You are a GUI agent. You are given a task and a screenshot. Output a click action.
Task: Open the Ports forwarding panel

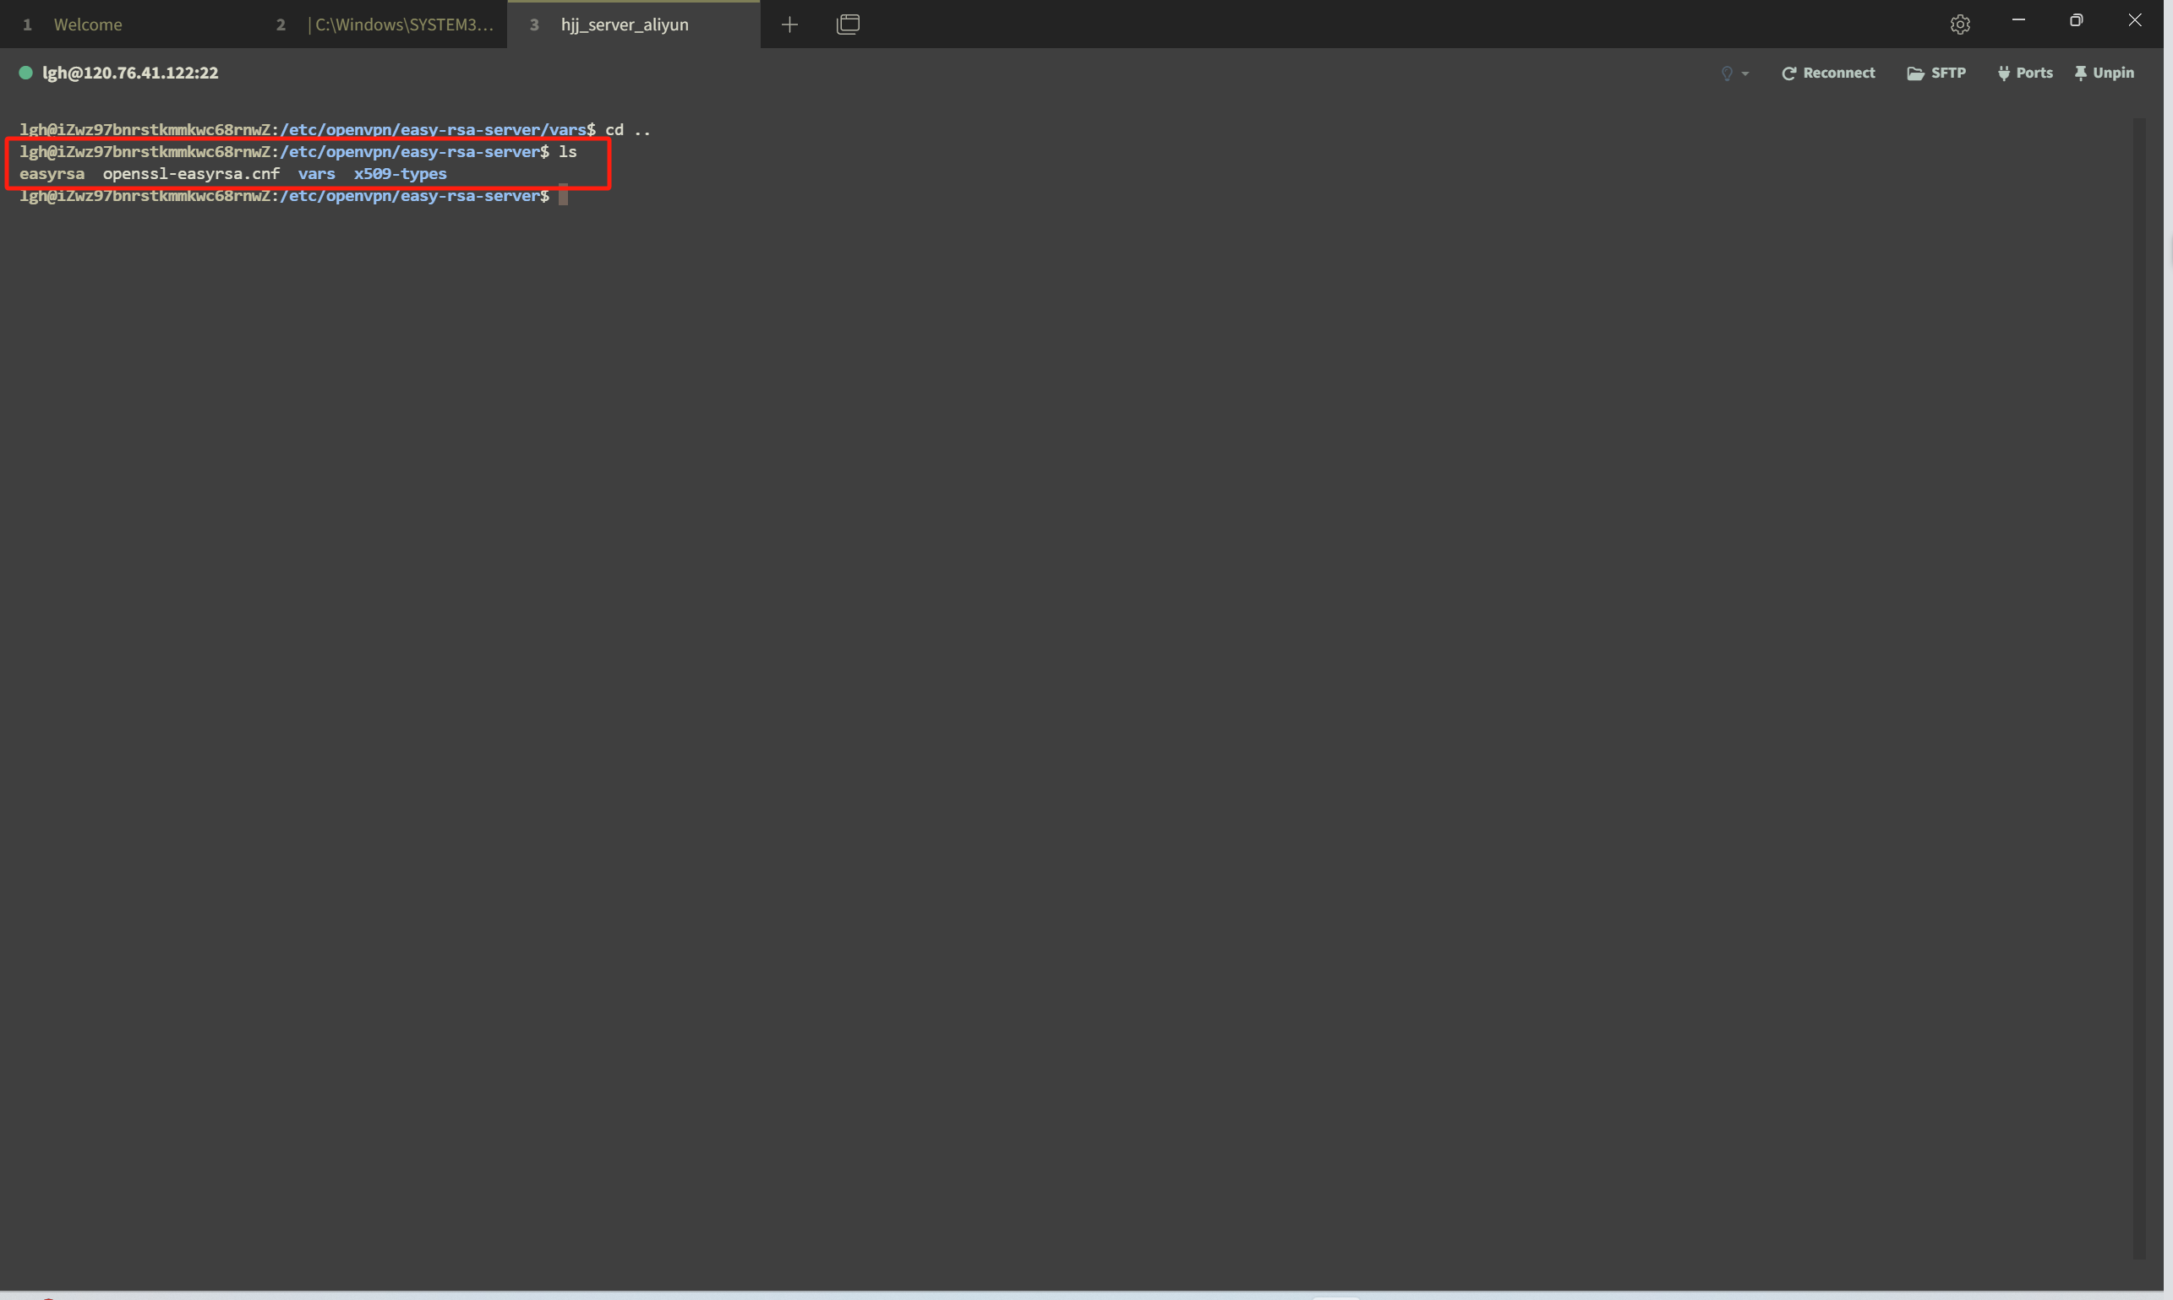coord(2025,73)
